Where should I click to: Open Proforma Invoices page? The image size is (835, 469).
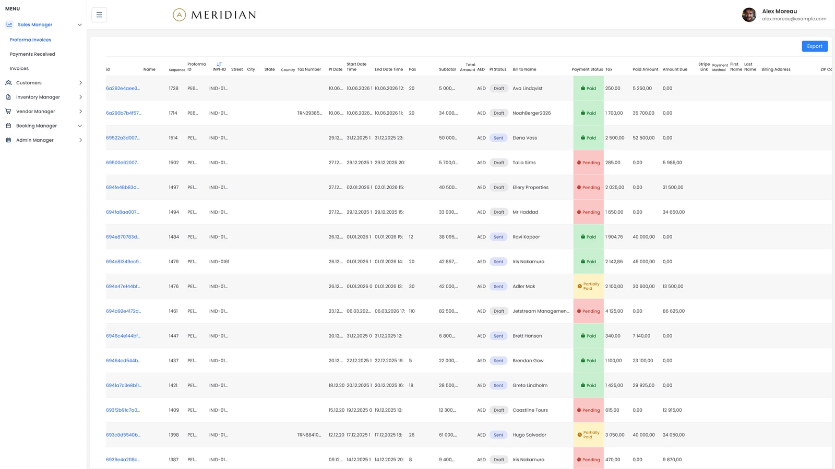[30, 40]
